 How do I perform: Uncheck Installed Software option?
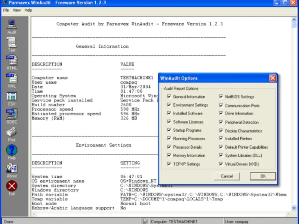[169, 113]
